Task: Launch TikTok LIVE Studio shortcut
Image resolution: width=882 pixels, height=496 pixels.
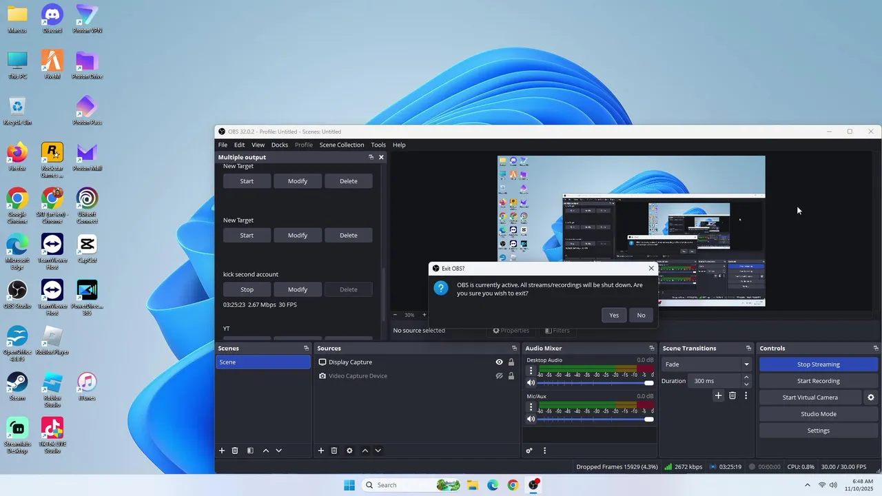Action: pos(52,435)
